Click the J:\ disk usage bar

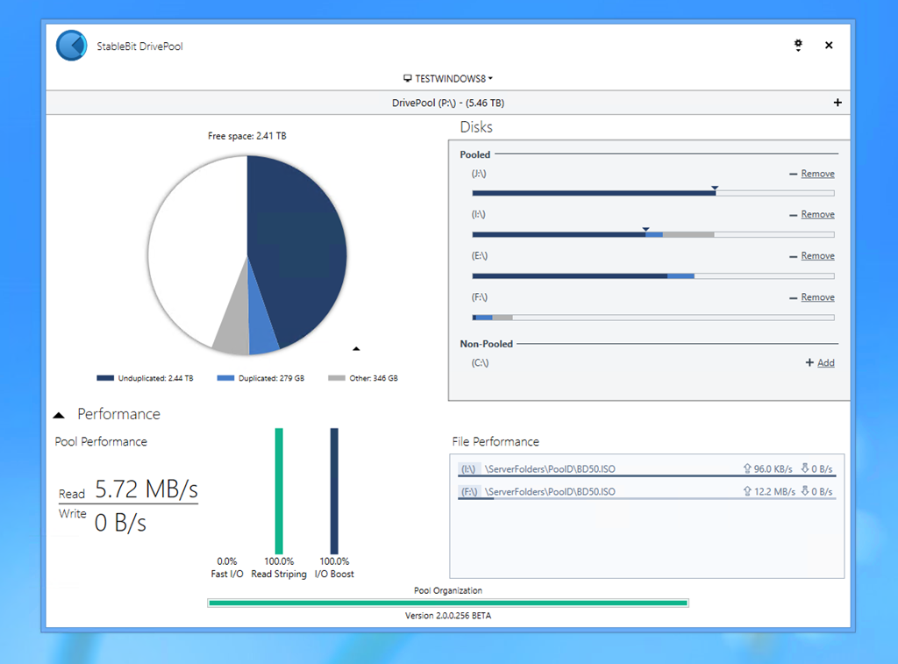coord(652,194)
